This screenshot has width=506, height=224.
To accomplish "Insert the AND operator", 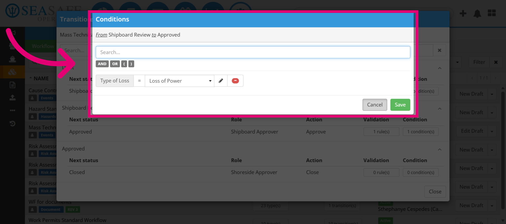I will [102, 64].
